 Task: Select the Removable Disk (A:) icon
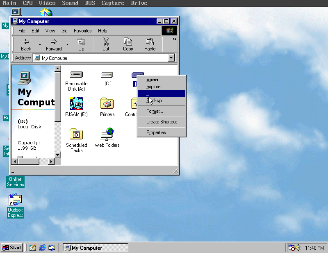click(x=76, y=75)
